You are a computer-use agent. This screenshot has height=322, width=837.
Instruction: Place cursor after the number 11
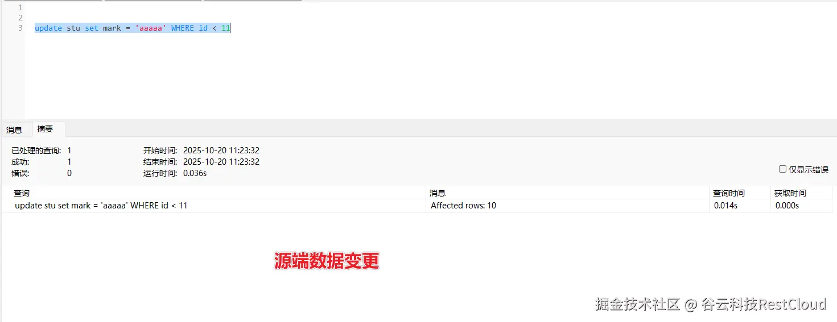pos(230,28)
